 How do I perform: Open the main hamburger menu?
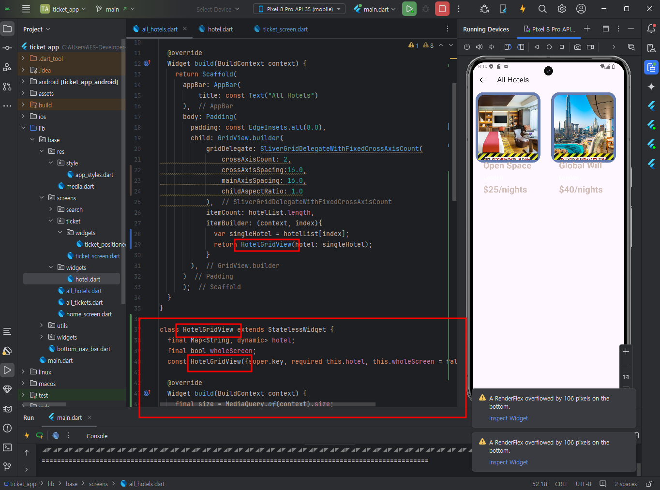point(26,9)
